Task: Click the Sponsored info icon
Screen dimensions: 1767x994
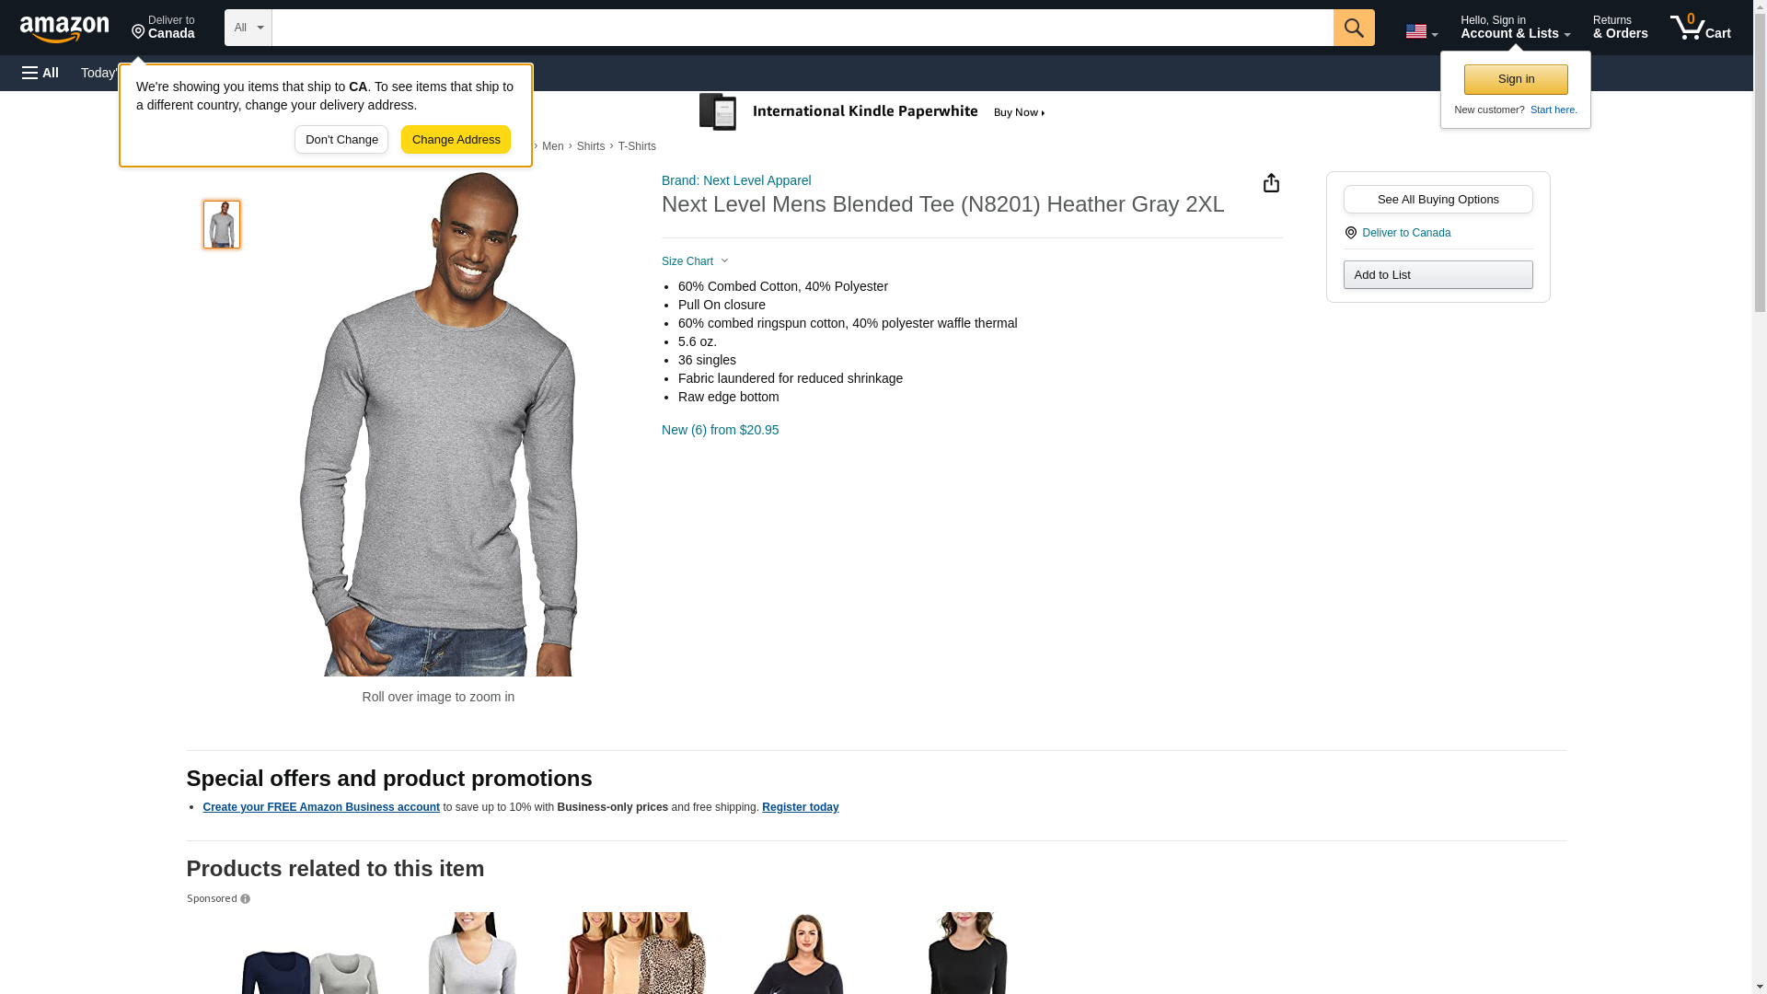Action: pyautogui.click(x=245, y=899)
